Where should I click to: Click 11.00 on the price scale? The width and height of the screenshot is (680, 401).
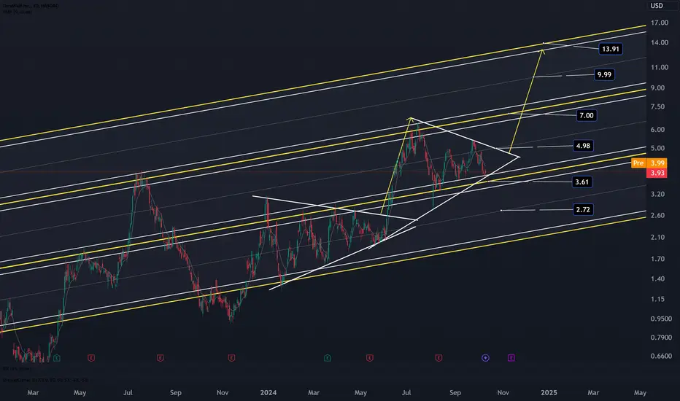coord(659,67)
